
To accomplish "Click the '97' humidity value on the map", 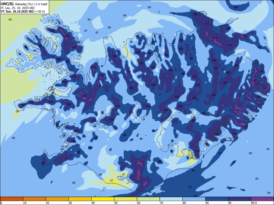I will pyautogui.click(x=43, y=163).
